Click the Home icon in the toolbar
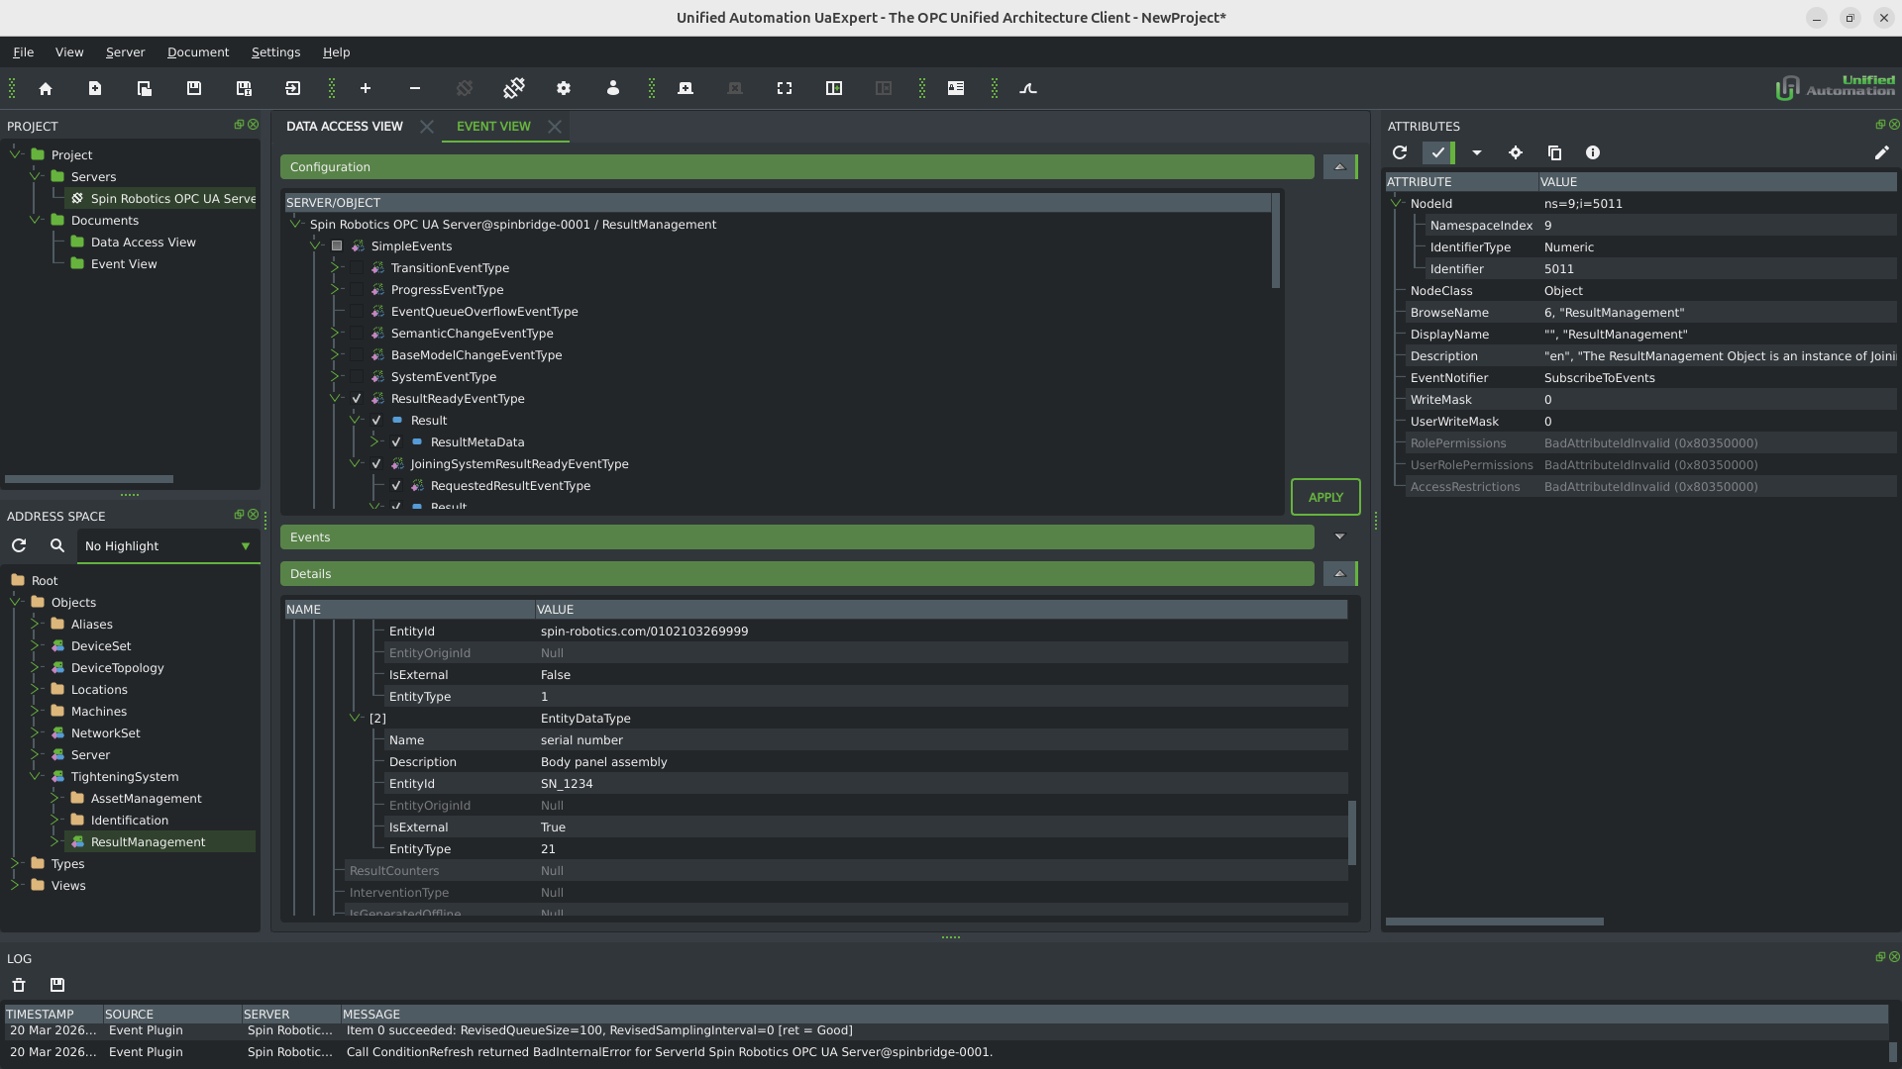This screenshot has width=1902, height=1069. coord(46,89)
